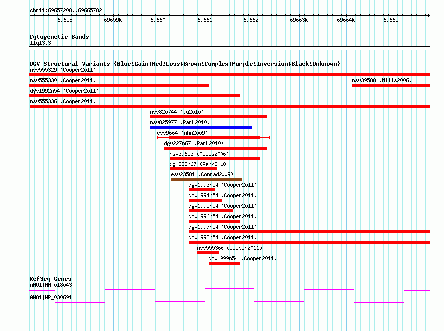Click the dgv1993n54 (Cooper2011) label
Image resolution: width=444 pixels, height=331 pixels.
coord(222,185)
